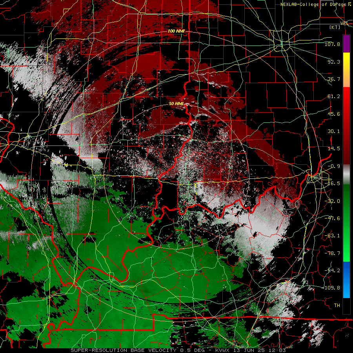Viewport: 353px width, 353px height.
Task: Click the -47.6 legend value
Action: tap(332, 218)
